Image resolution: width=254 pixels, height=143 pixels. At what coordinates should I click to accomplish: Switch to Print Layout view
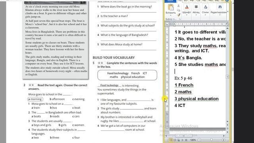tap(171, 140)
